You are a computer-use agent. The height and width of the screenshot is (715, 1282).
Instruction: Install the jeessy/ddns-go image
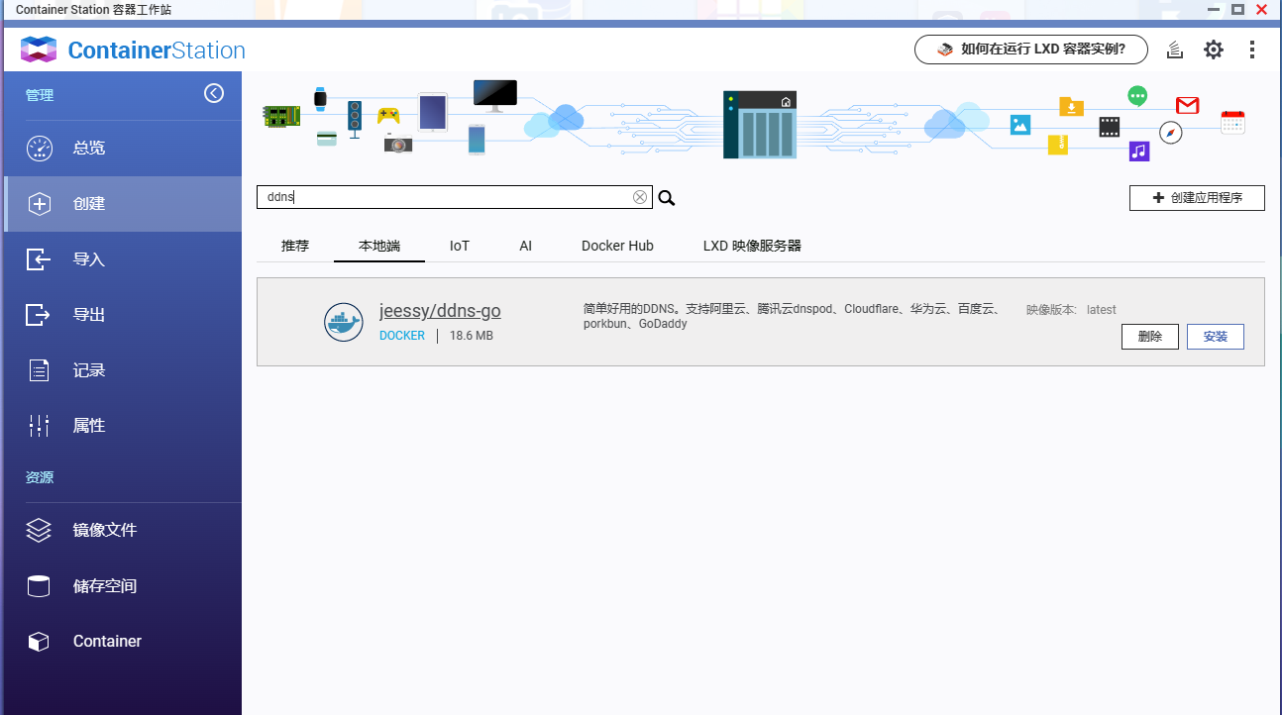click(1216, 337)
